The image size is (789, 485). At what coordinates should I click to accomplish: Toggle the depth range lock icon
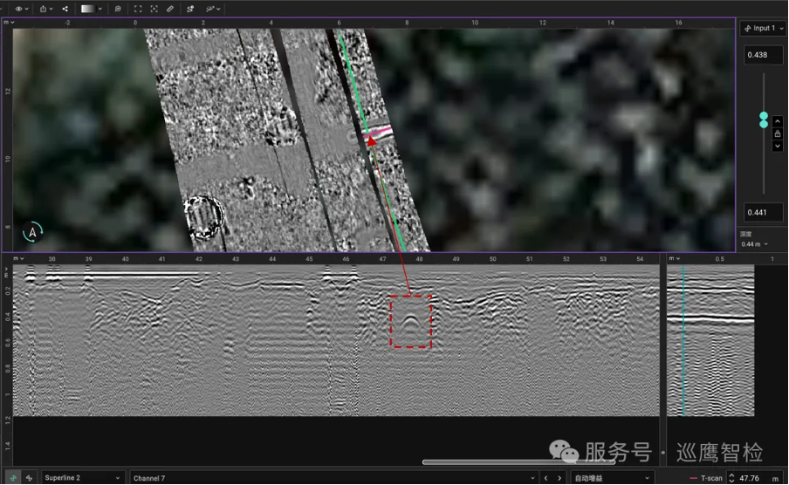coord(778,133)
